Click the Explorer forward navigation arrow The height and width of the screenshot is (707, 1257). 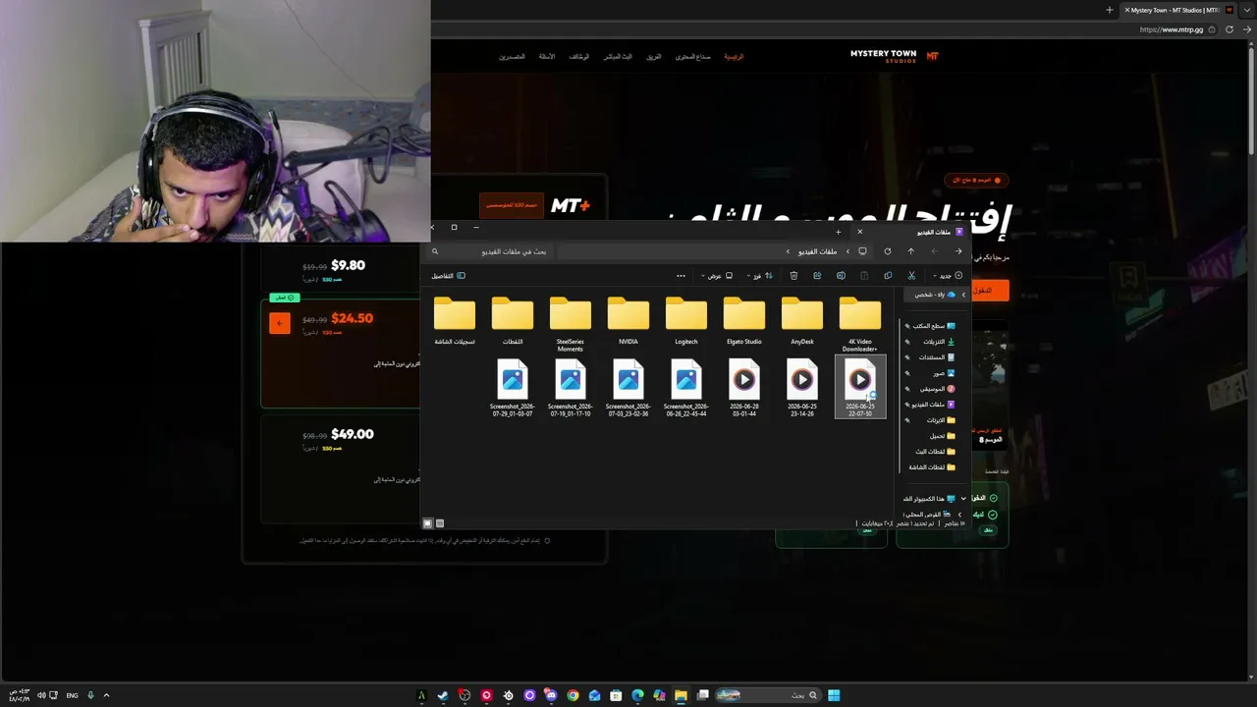(935, 251)
